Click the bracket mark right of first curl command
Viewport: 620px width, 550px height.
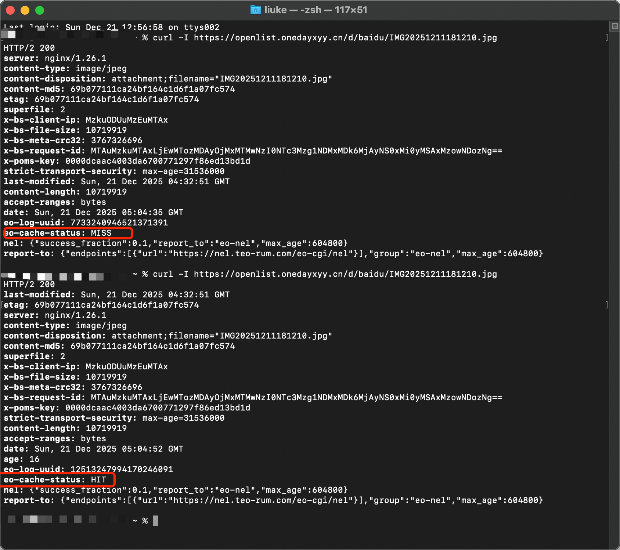(607, 38)
